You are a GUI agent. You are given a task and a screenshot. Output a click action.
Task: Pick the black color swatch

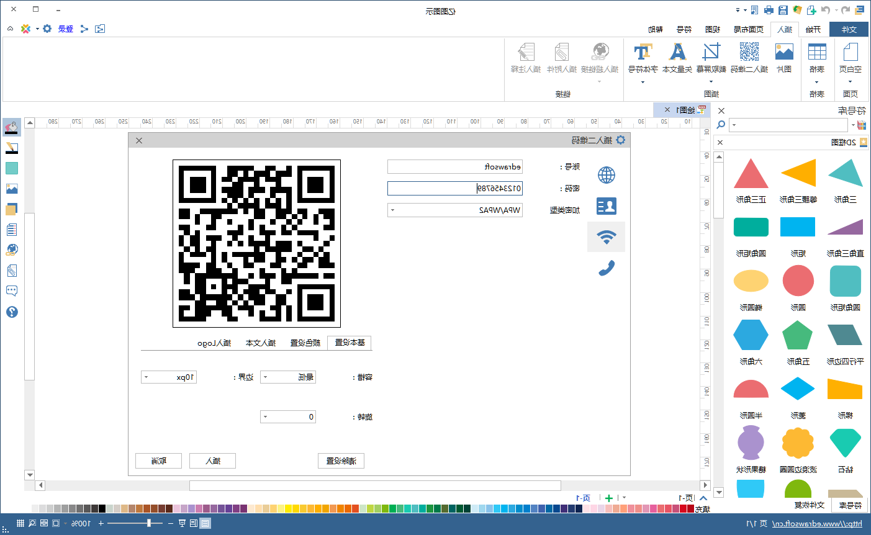102,509
